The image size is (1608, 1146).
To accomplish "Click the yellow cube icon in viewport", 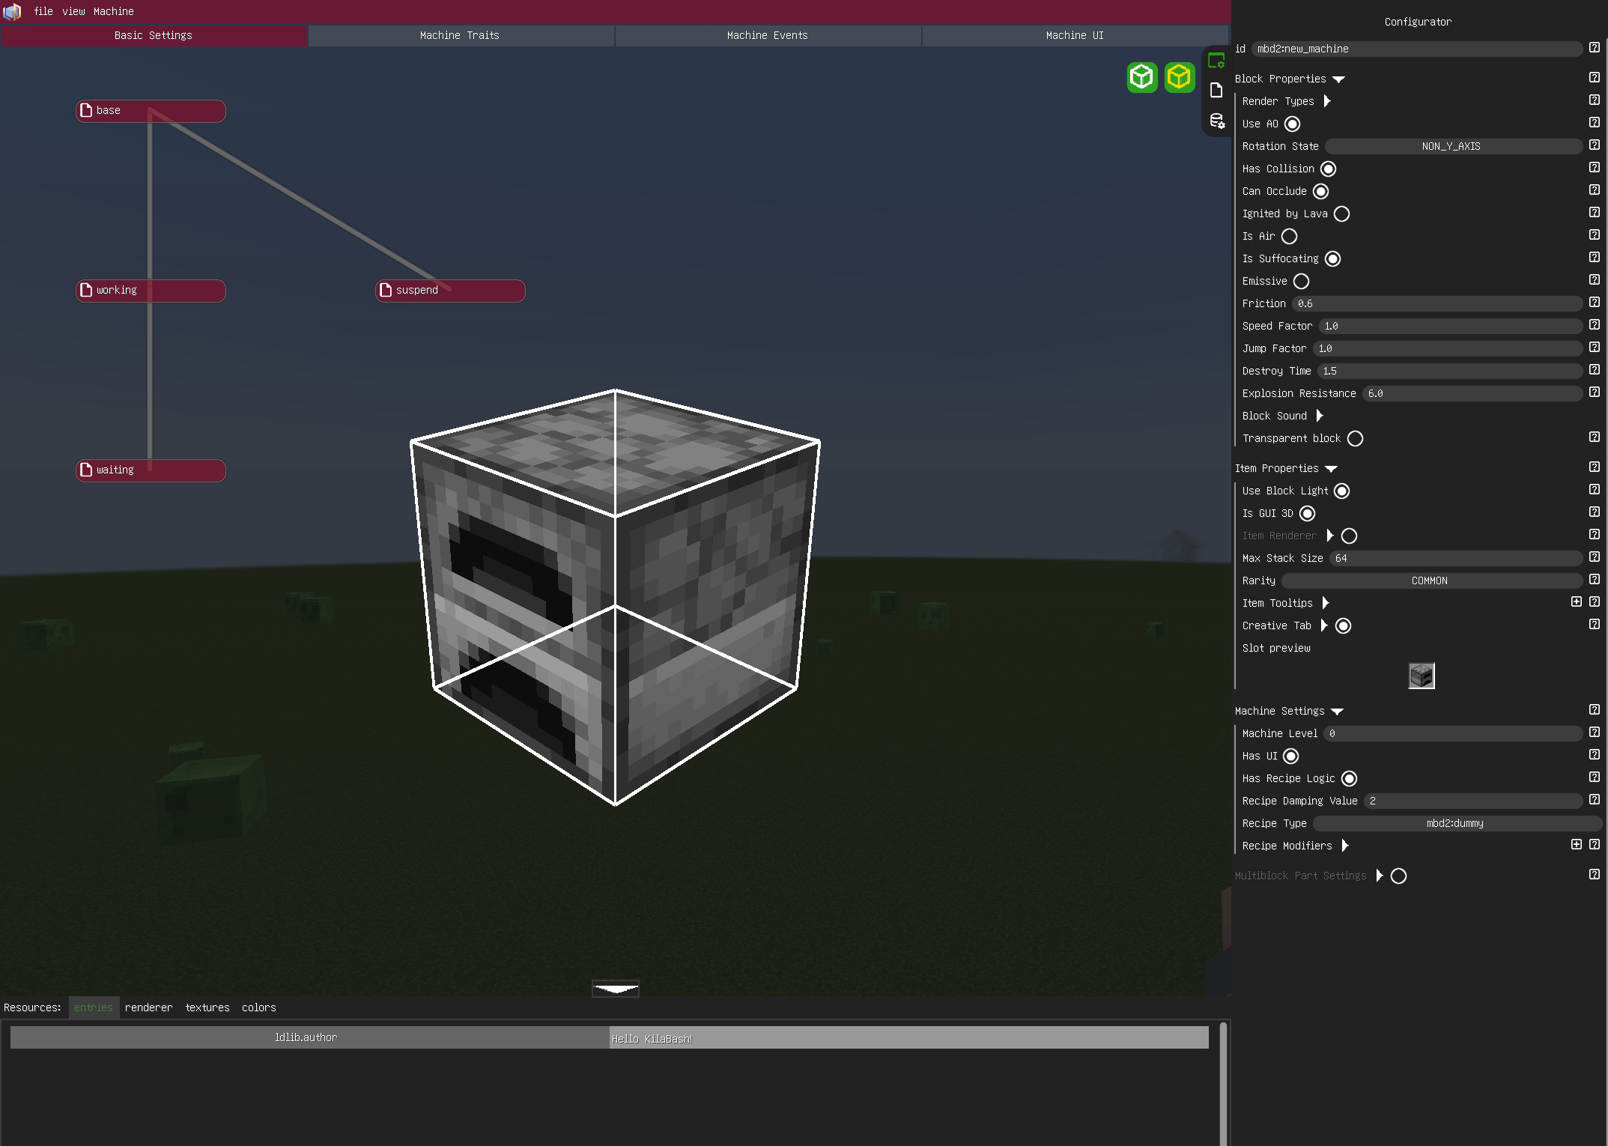I will click(x=1180, y=77).
